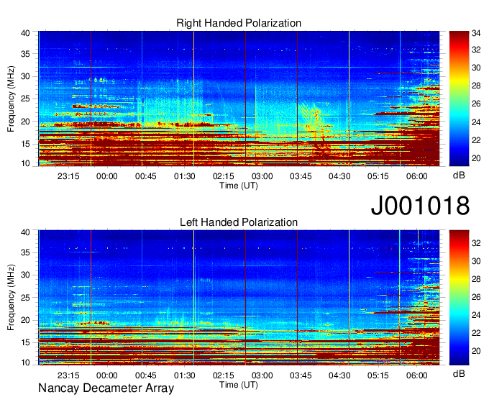Click "Time (UT)" label under Right Handed panel
The width and height of the screenshot is (489, 397).
[x=239, y=186]
